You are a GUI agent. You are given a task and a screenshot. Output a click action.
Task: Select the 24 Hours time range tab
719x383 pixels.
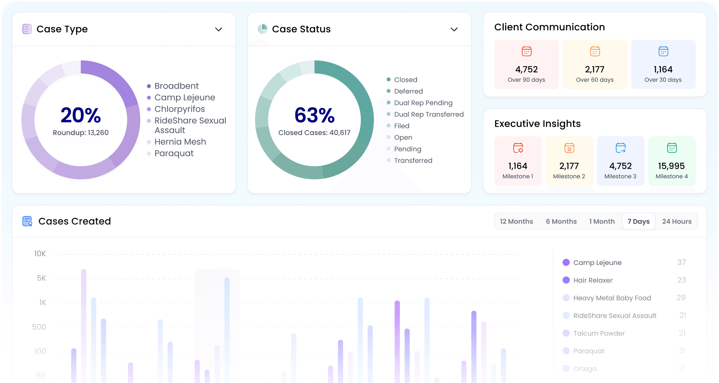tap(677, 221)
